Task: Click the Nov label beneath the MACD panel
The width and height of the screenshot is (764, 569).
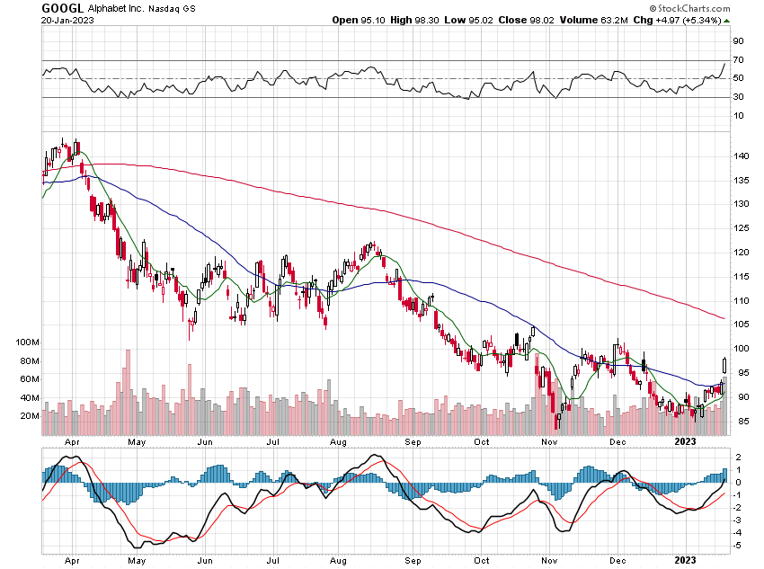Action: (549, 561)
